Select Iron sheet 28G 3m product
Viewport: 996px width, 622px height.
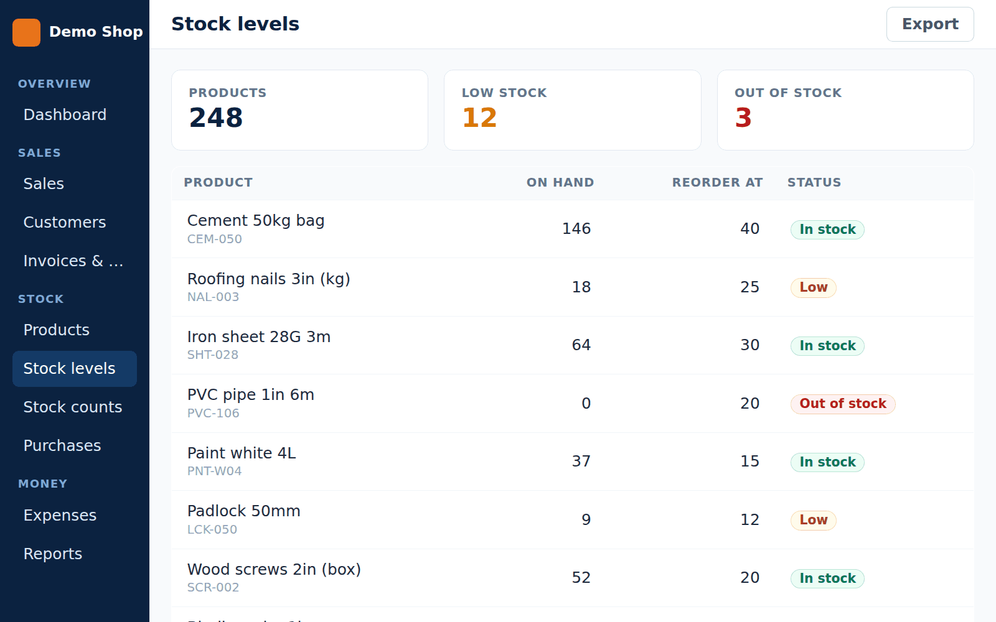(x=259, y=337)
